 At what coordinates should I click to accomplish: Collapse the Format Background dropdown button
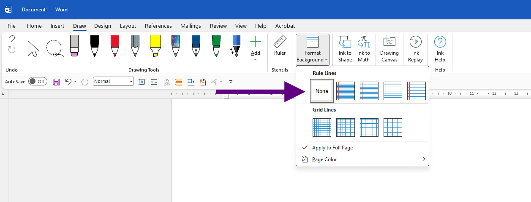tap(313, 49)
